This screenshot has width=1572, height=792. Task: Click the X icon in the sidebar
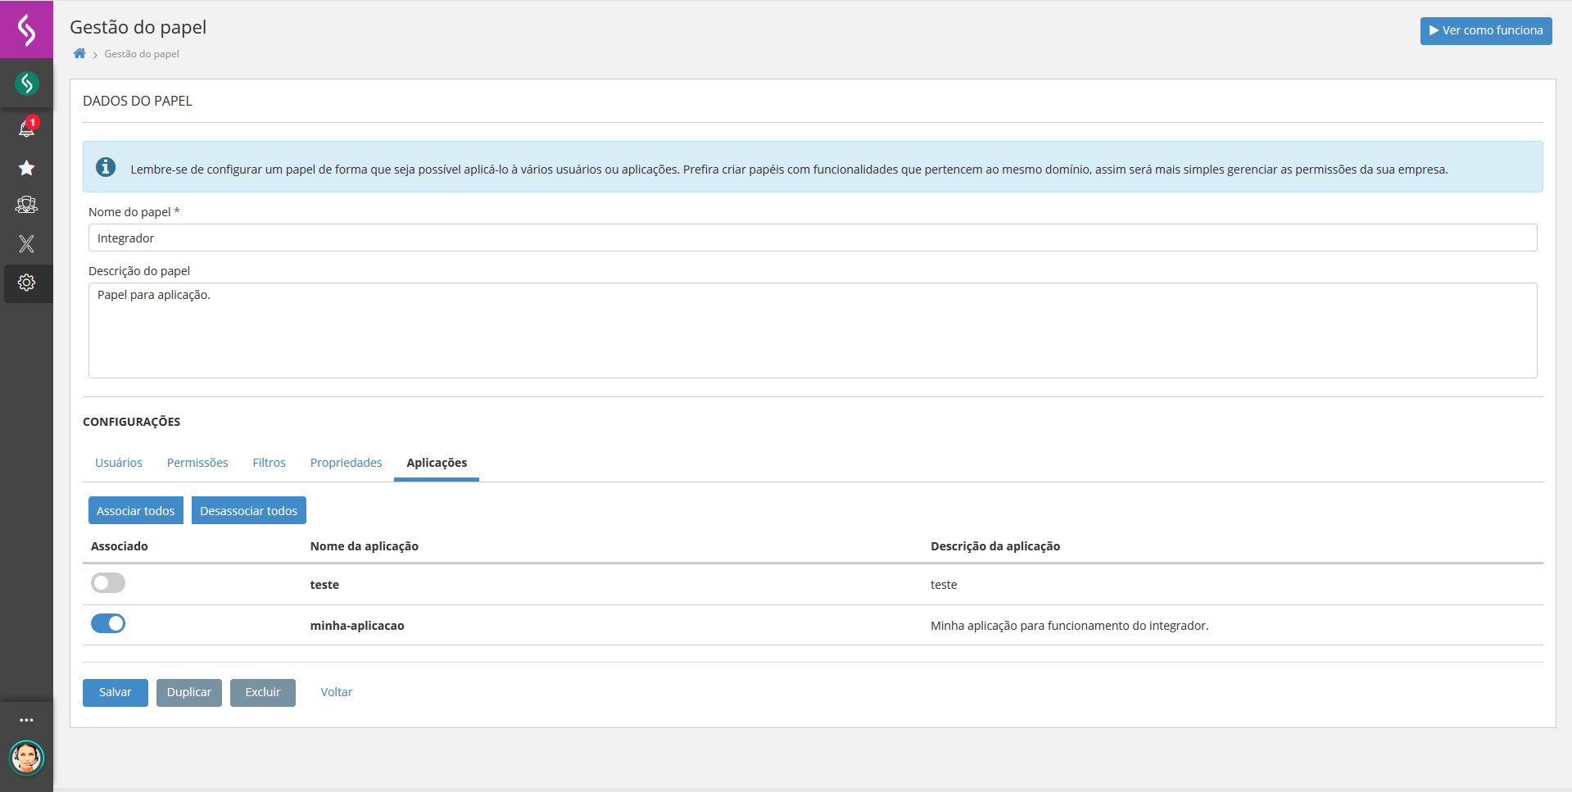(x=26, y=243)
